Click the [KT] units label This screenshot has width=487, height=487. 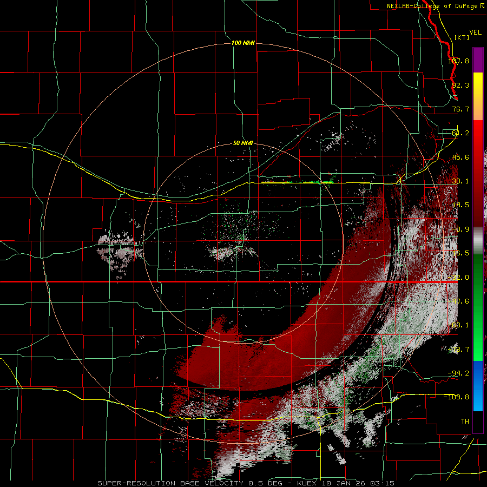click(x=462, y=37)
